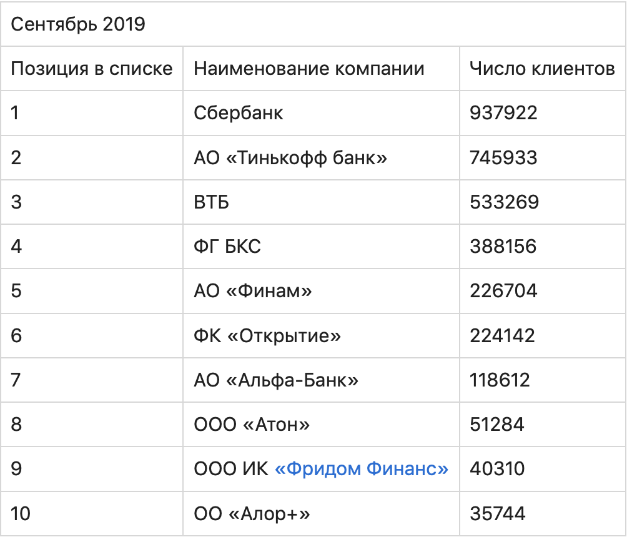
Task: Select the «Позиция в списке» column header
Action: pyautogui.click(x=92, y=68)
